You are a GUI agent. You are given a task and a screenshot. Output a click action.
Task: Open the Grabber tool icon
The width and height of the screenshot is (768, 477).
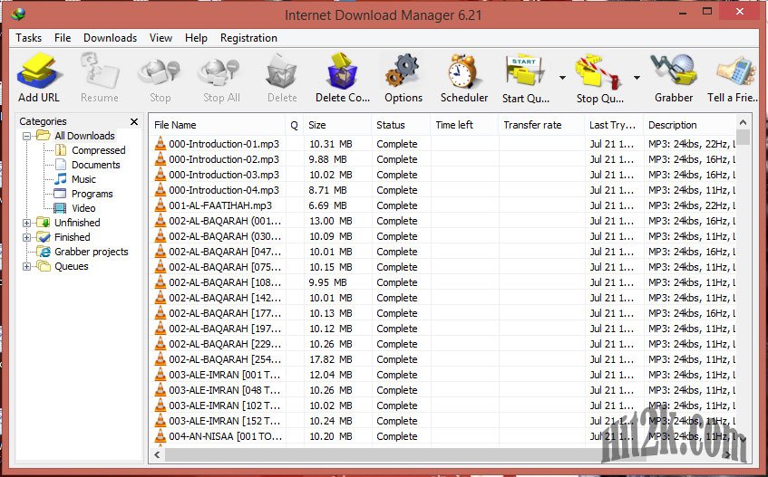(x=674, y=72)
